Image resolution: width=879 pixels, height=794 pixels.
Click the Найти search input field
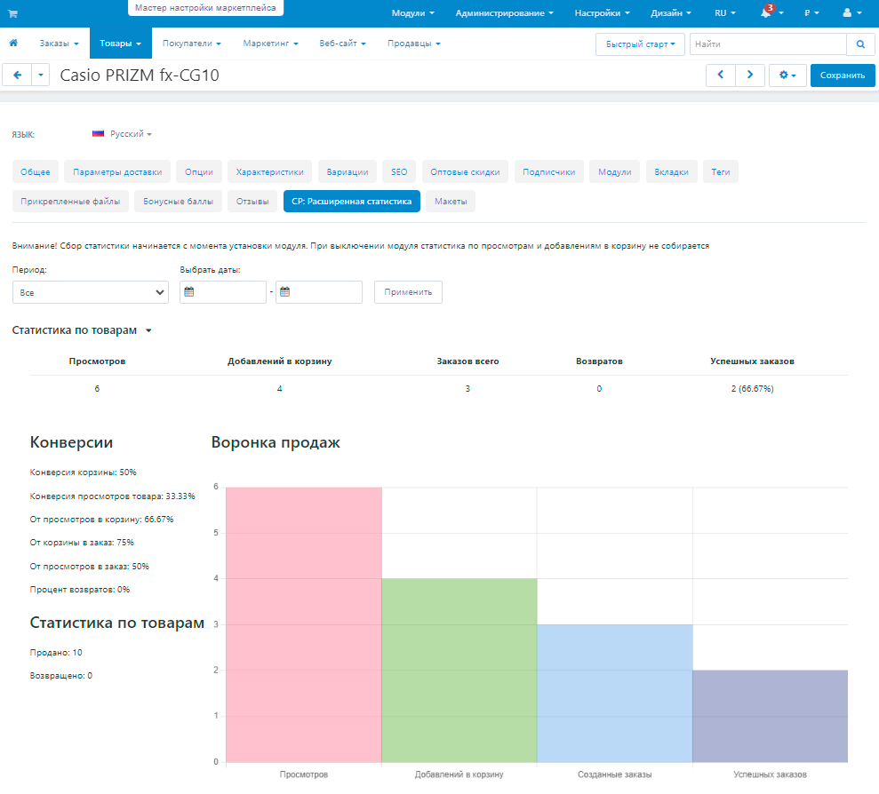768,44
